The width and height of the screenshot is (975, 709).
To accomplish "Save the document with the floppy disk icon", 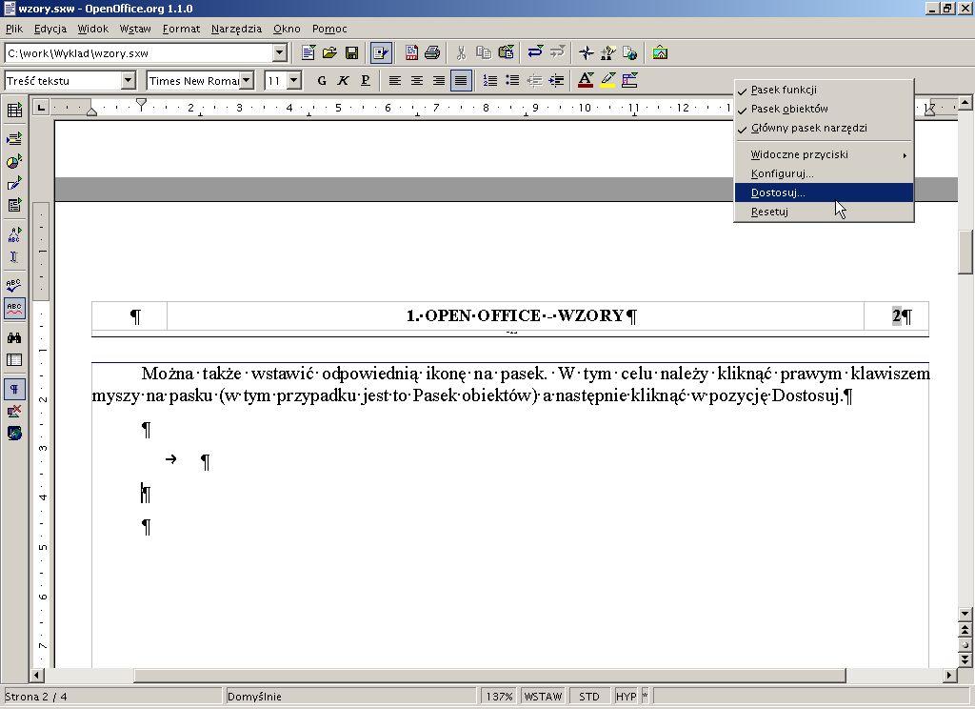I will [x=352, y=53].
